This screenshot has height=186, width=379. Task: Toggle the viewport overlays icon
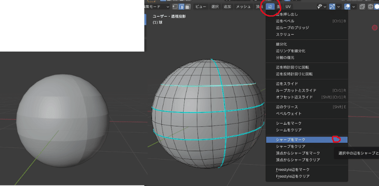click(x=347, y=7)
